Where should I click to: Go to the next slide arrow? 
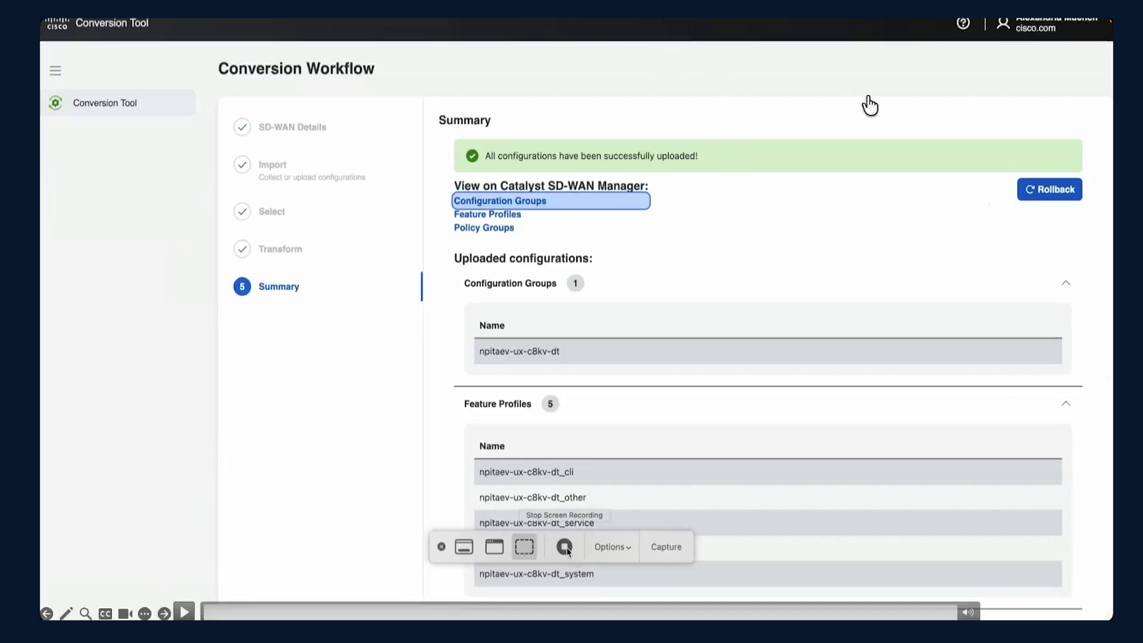click(x=164, y=614)
